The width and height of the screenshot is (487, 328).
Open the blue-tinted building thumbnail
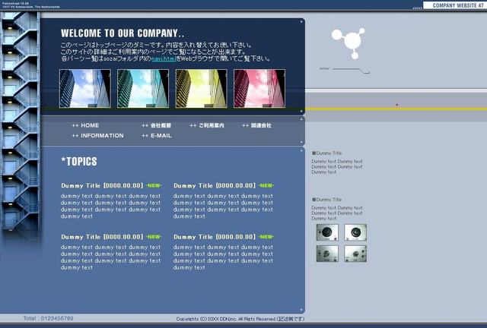point(85,89)
